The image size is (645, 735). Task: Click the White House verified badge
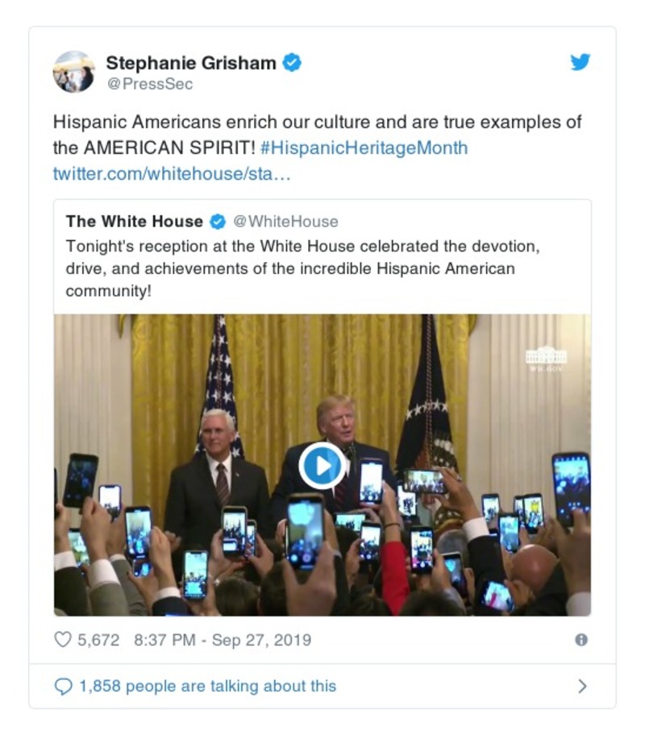click(217, 222)
